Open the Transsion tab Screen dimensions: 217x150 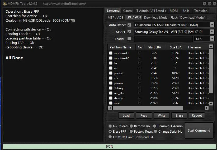[x=201, y=11]
